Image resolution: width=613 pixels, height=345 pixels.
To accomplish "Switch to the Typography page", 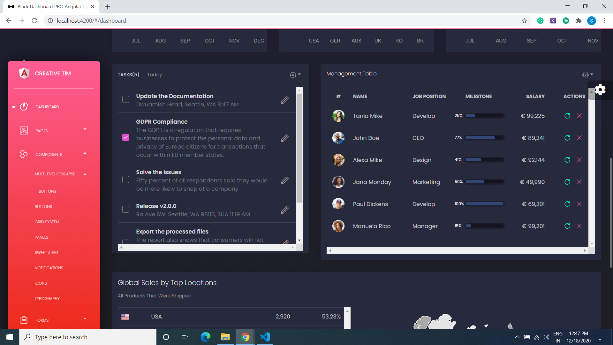I will pos(47,298).
